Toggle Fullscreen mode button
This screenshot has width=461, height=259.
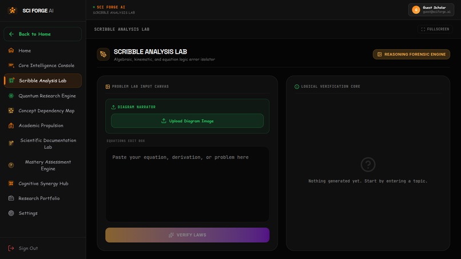(435, 29)
